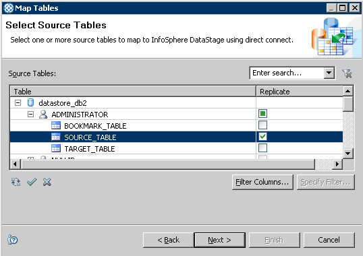This screenshot has height=256, width=363.
Task: Check the TARGET_TABLE replicate checkbox
Action: pyautogui.click(x=262, y=148)
